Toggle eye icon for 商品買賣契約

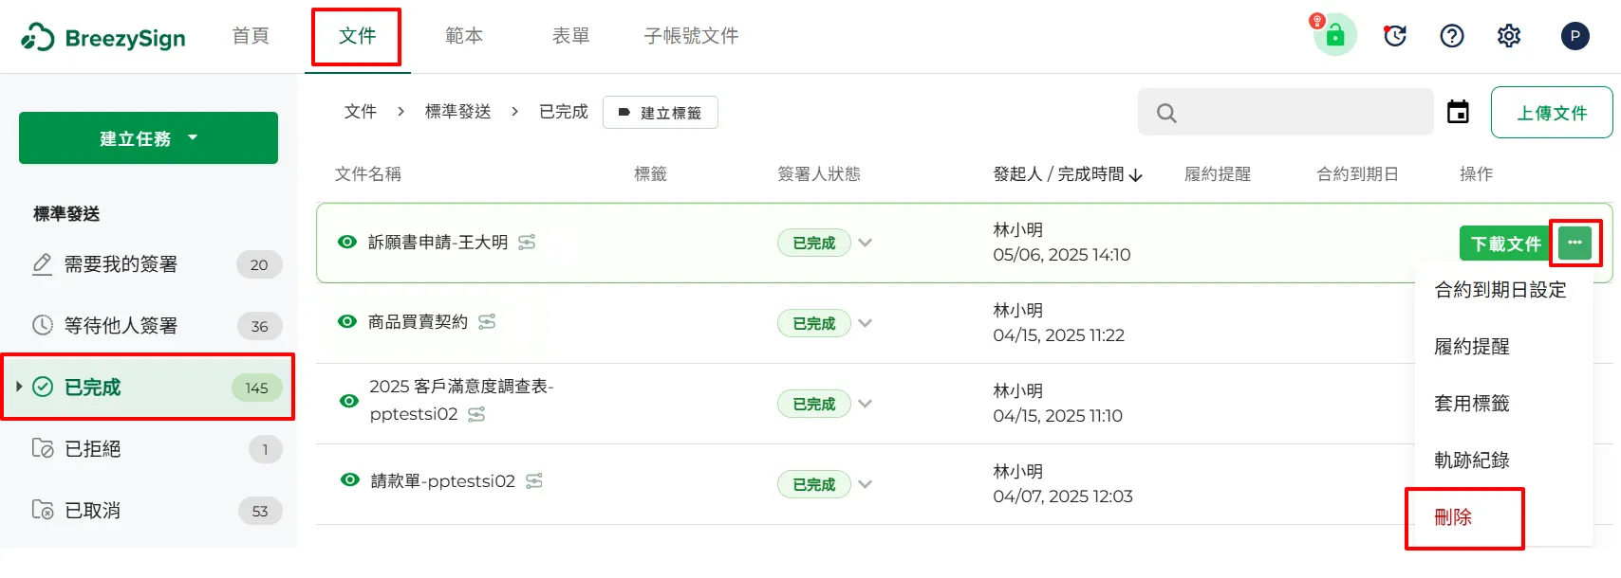(347, 322)
